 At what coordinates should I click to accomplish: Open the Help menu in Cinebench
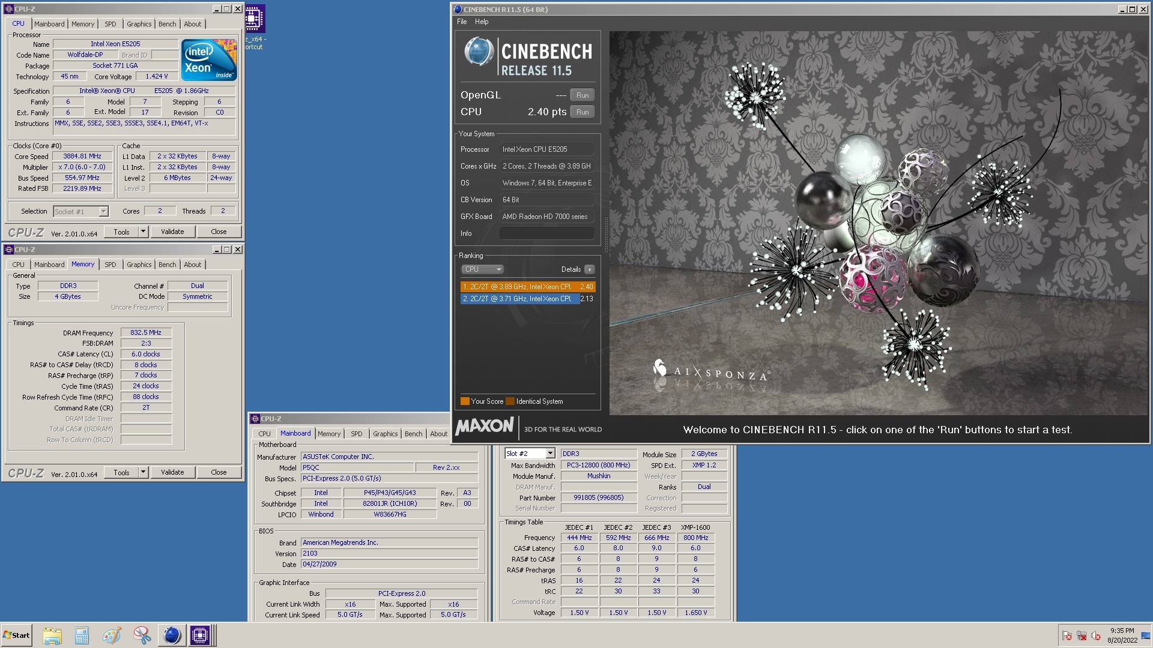coord(482,22)
